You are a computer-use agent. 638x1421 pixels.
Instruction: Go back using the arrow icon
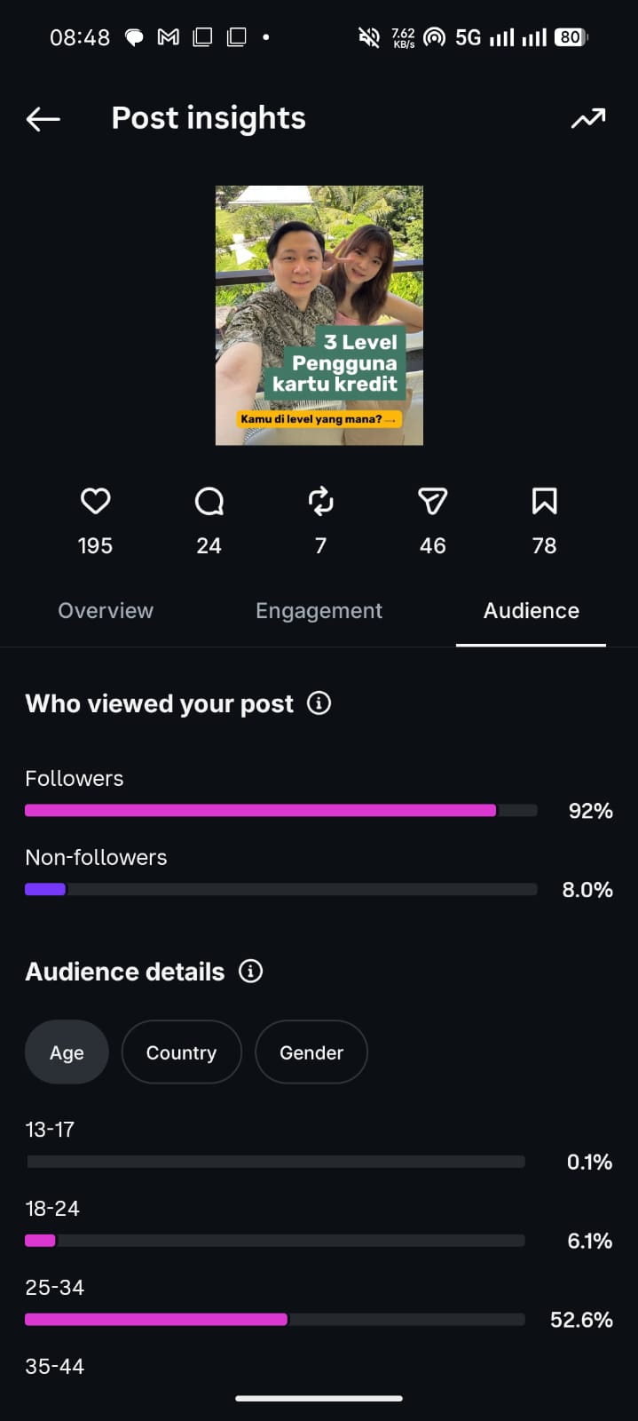click(43, 119)
